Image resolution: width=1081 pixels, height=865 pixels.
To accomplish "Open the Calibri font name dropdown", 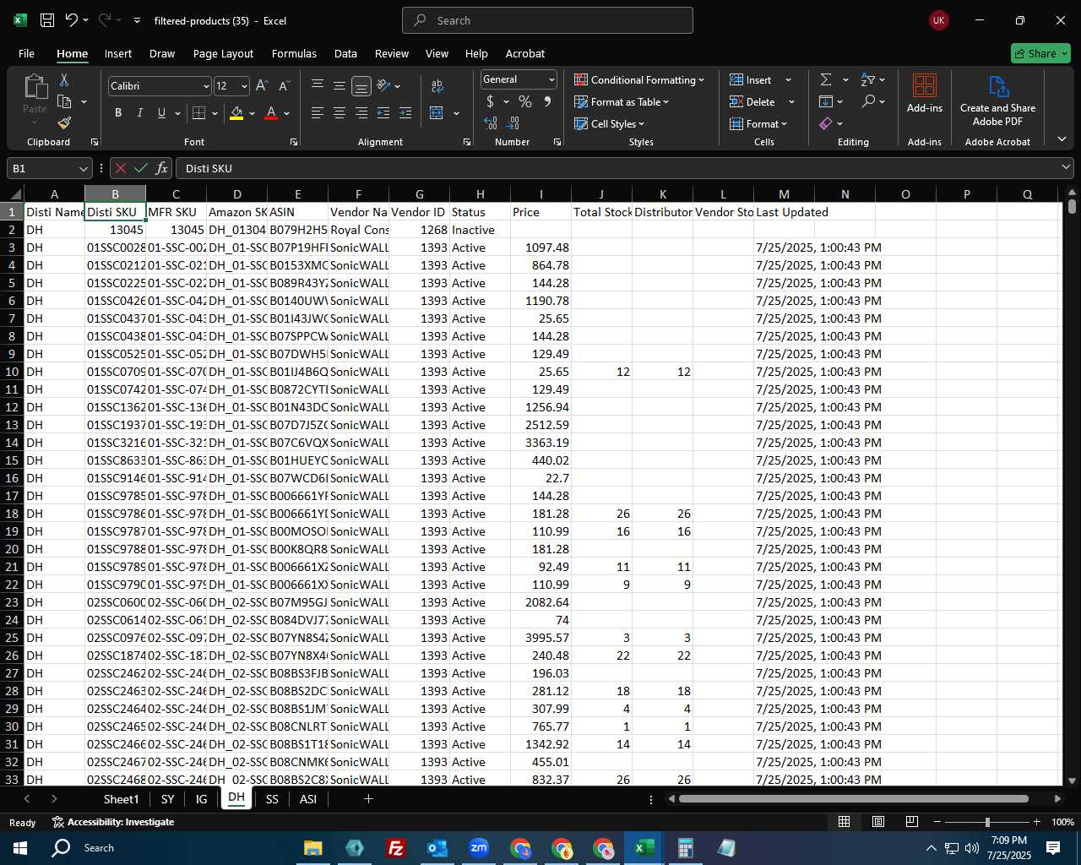I will (x=206, y=86).
